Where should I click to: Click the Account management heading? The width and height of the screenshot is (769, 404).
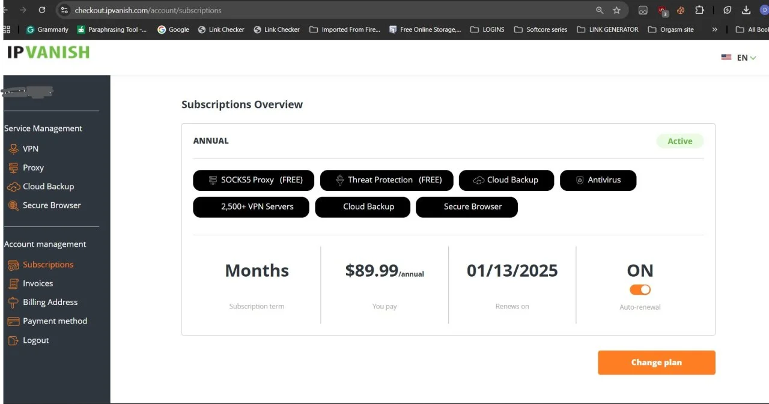[45, 244]
